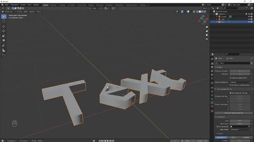This screenshot has height=142, width=254.
Task: Choose the Move tool
Action: click(4, 26)
